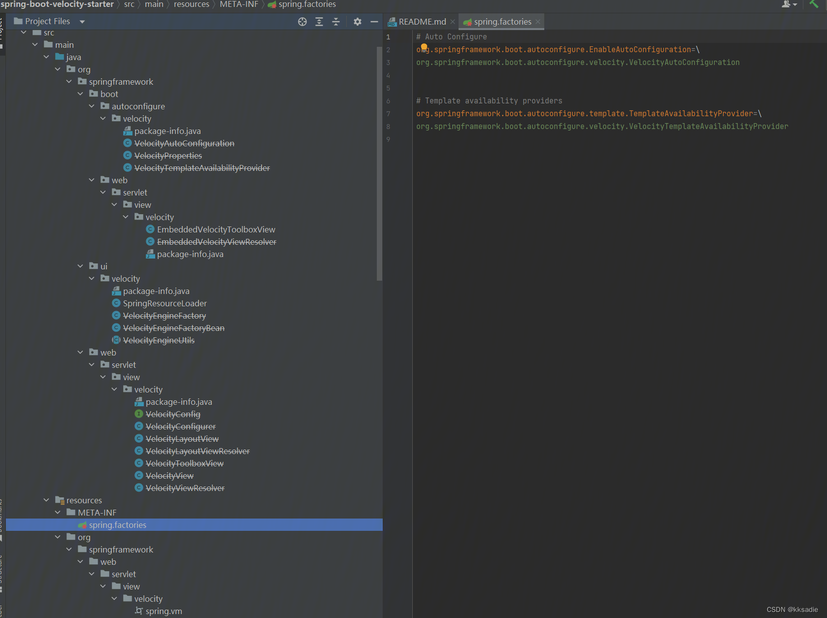Open the Project Files view dropdown

(x=82, y=22)
